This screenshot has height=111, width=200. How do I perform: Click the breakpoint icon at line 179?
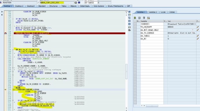pyautogui.click(x=6, y=33)
